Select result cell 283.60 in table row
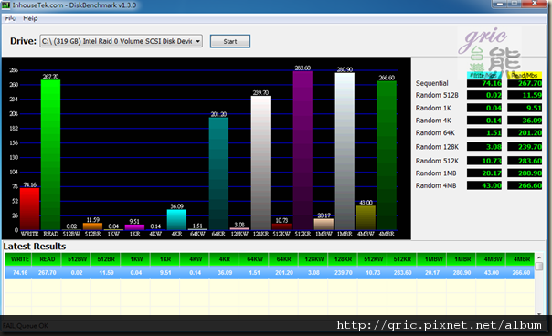Screen dimensions: 552x336 [x=402, y=273]
